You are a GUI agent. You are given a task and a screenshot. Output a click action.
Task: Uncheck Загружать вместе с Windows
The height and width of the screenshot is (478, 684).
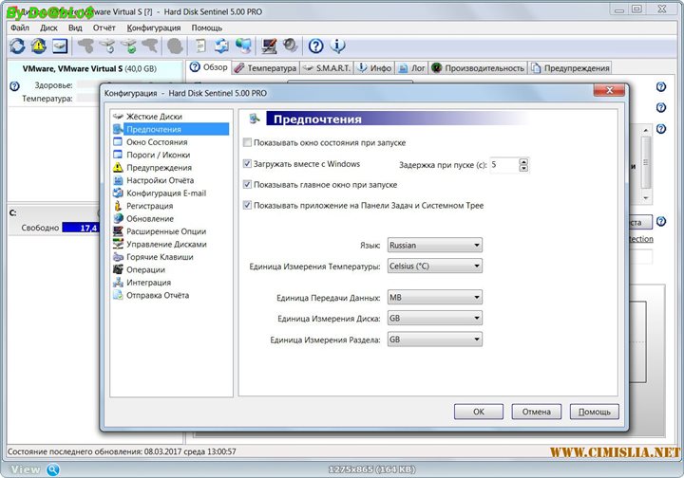(248, 164)
